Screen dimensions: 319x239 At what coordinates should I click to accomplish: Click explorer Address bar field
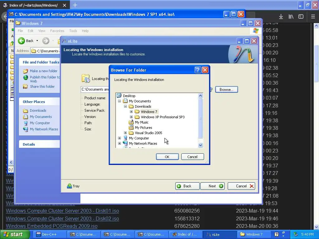click(x=45, y=51)
